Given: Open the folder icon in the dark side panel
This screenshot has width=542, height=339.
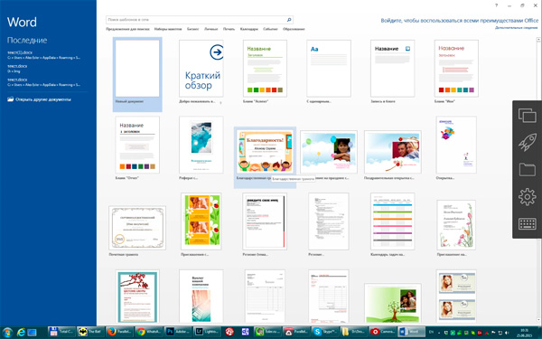Looking at the screenshot, I should (528, 170).
